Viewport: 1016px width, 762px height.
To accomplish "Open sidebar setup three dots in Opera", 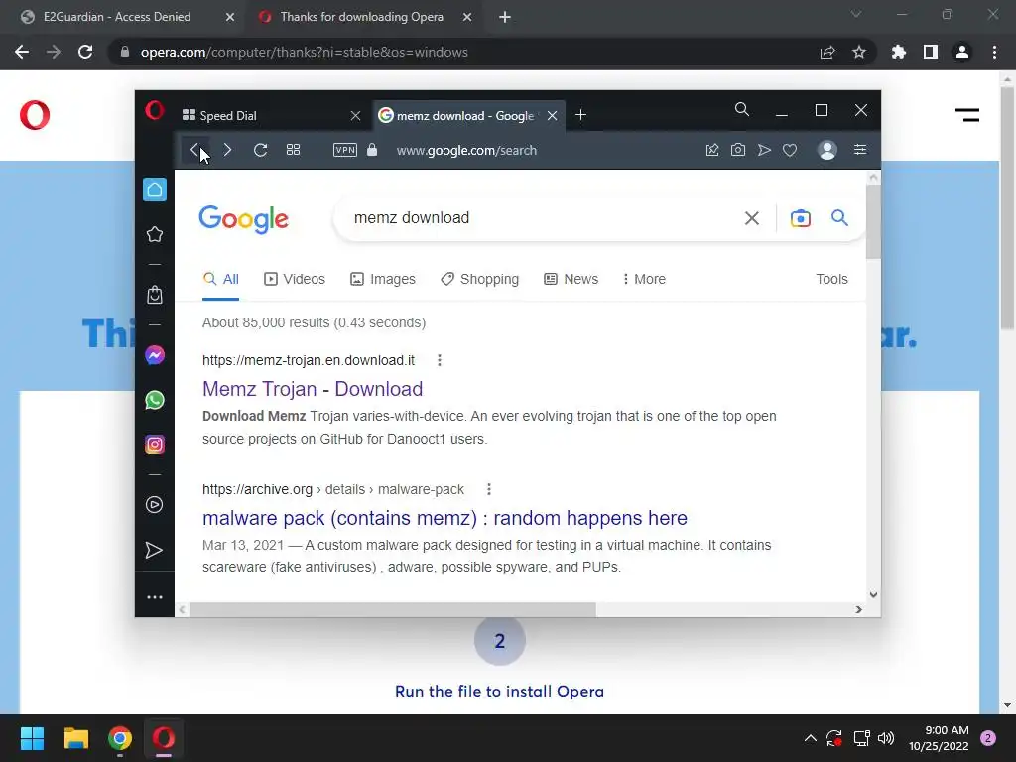I will point(154,597).
